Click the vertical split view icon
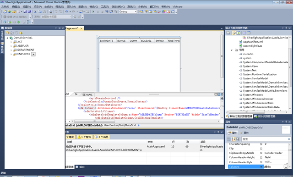 [x=216, y=94]
